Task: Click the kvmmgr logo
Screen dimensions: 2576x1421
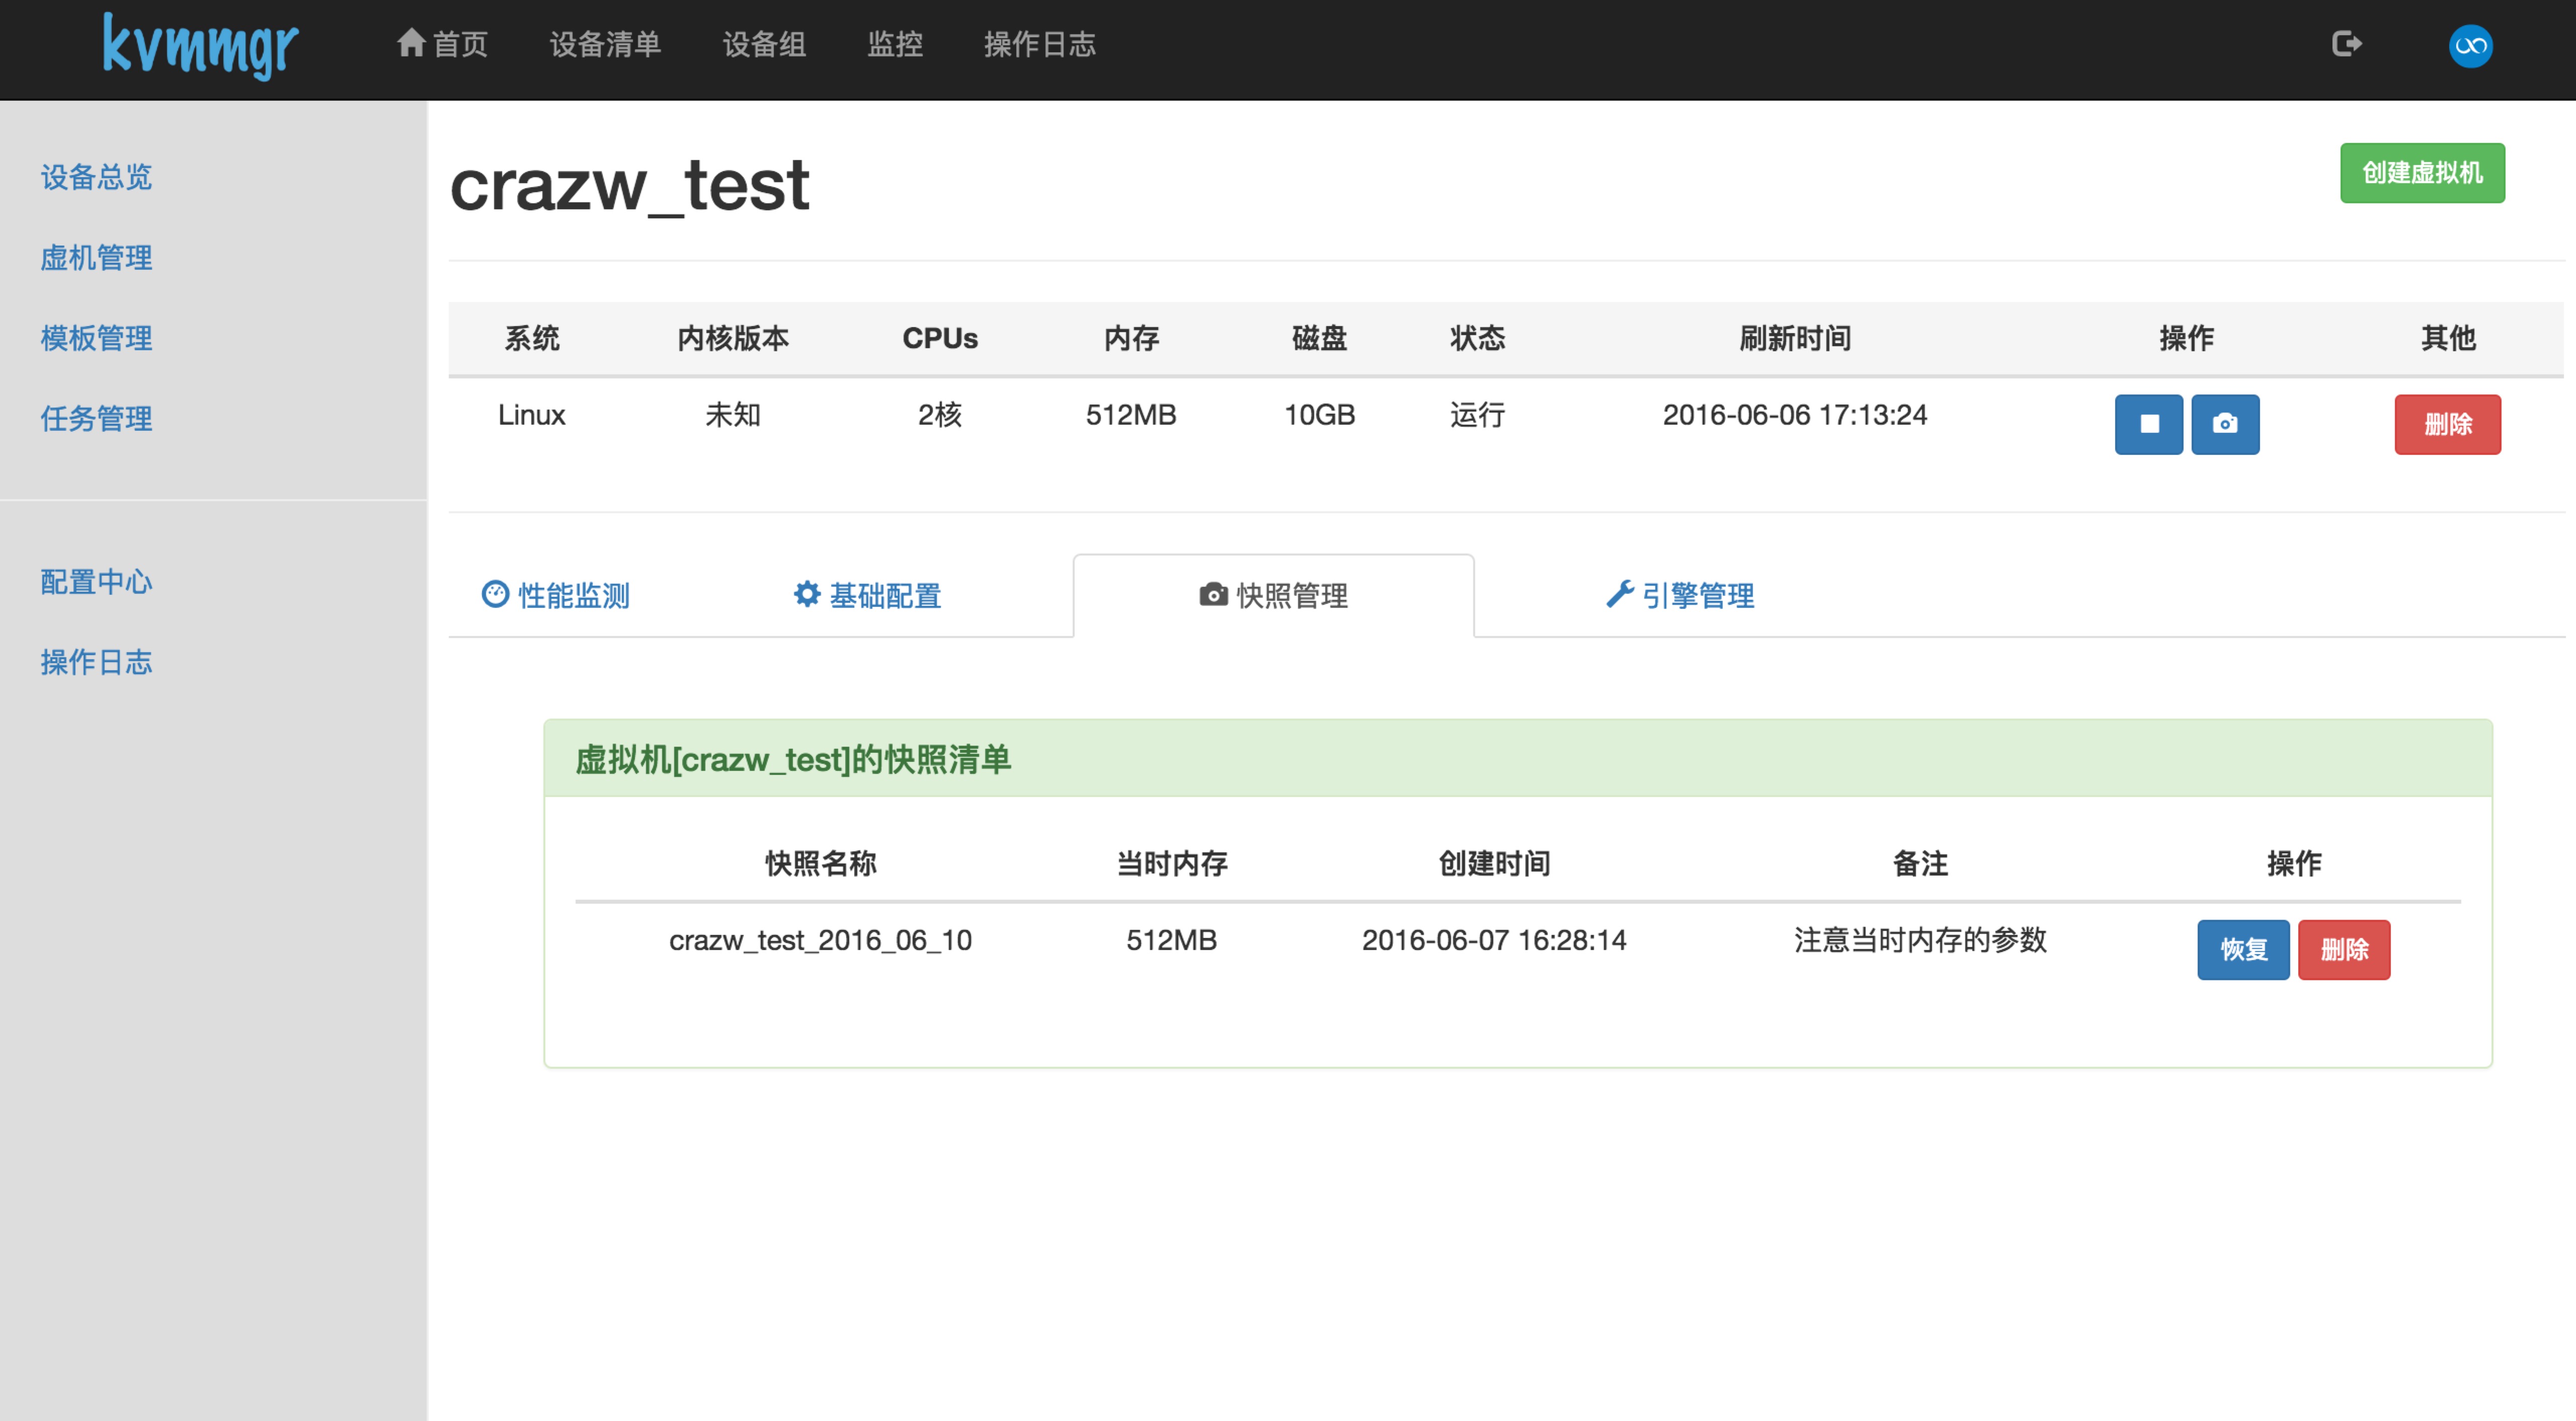Action: (200, 46)
